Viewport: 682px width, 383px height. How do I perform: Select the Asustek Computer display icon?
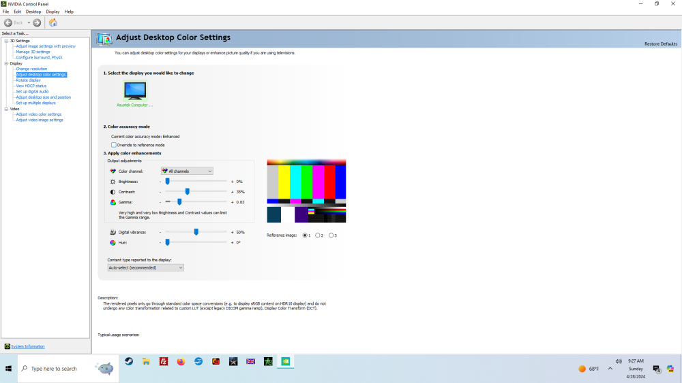pos(135,90)
